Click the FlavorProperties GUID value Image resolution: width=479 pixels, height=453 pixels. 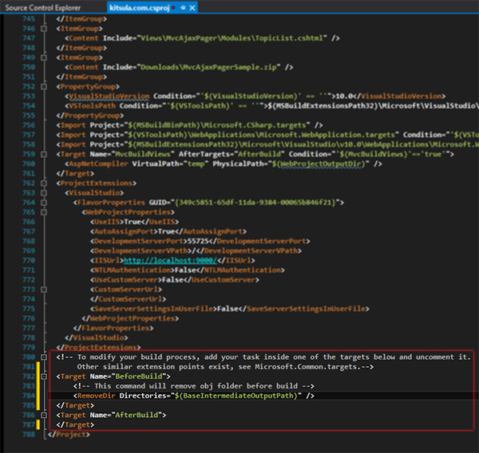point(257,203)
